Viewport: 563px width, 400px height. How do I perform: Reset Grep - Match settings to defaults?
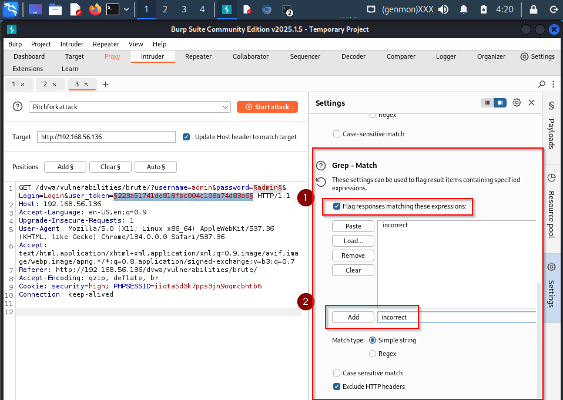(321, 182)
